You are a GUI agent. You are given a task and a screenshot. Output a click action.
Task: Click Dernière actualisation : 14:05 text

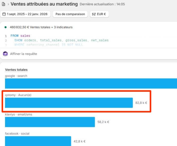click(102, 4)
